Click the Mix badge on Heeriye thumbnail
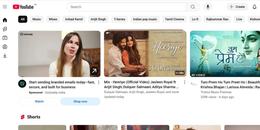Screen dimensions: 260x130 [x=180, y=73]
